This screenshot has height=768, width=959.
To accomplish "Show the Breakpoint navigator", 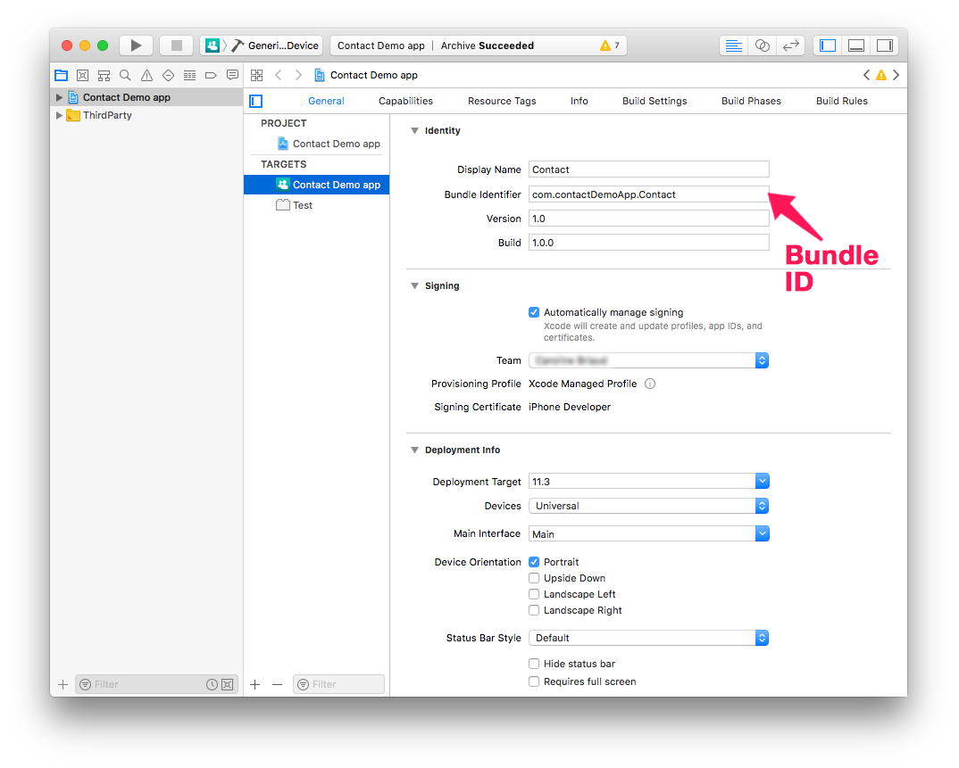I will click(211, 75).
